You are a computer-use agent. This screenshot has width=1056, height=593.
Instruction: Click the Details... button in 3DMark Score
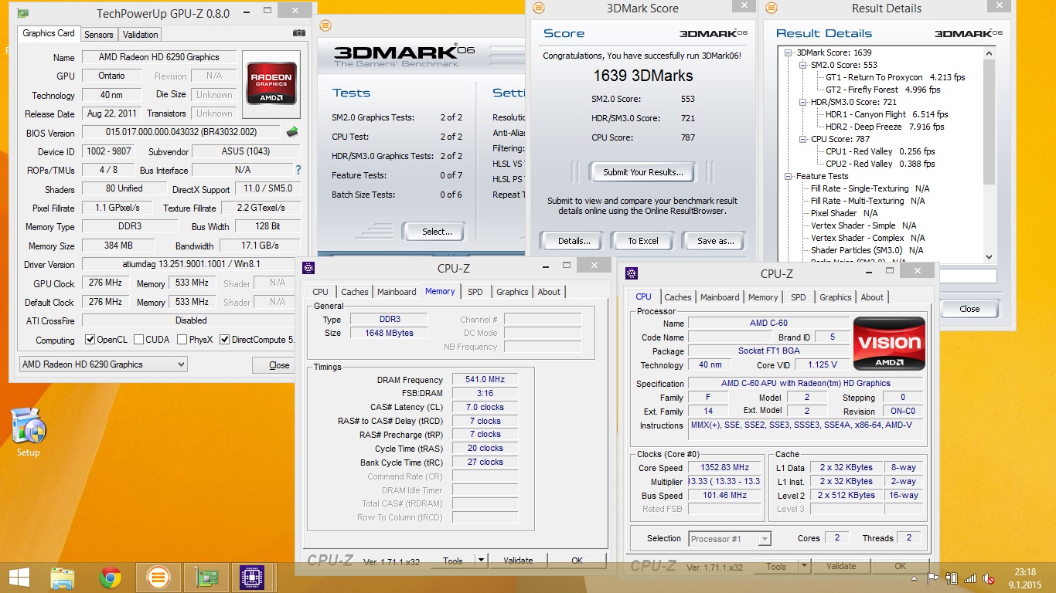pos(574,241)
